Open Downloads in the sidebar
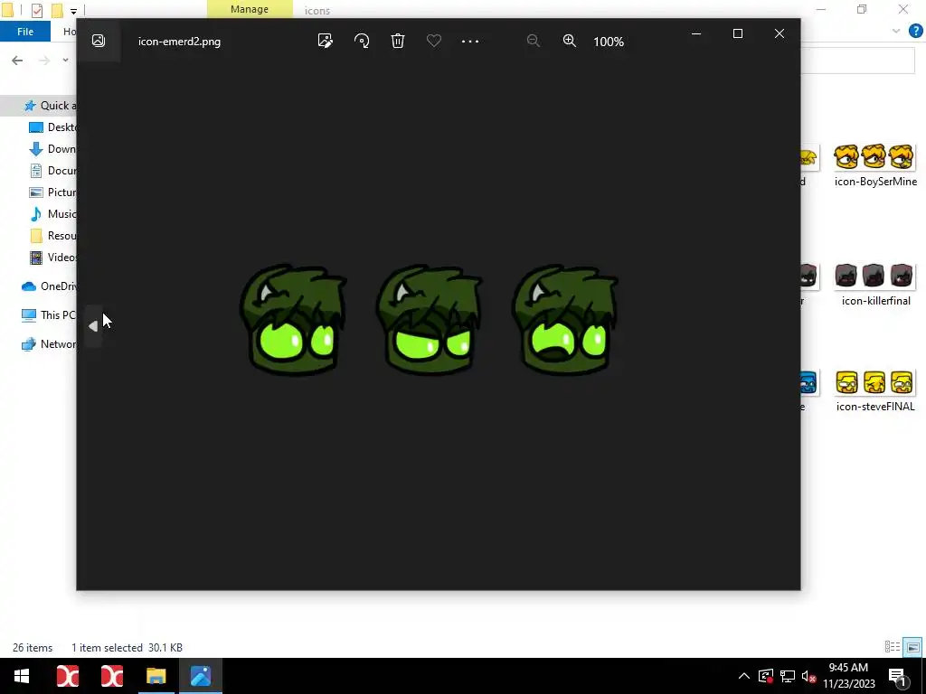This screenshot has height=694, width=926. (x=52, y=149)
